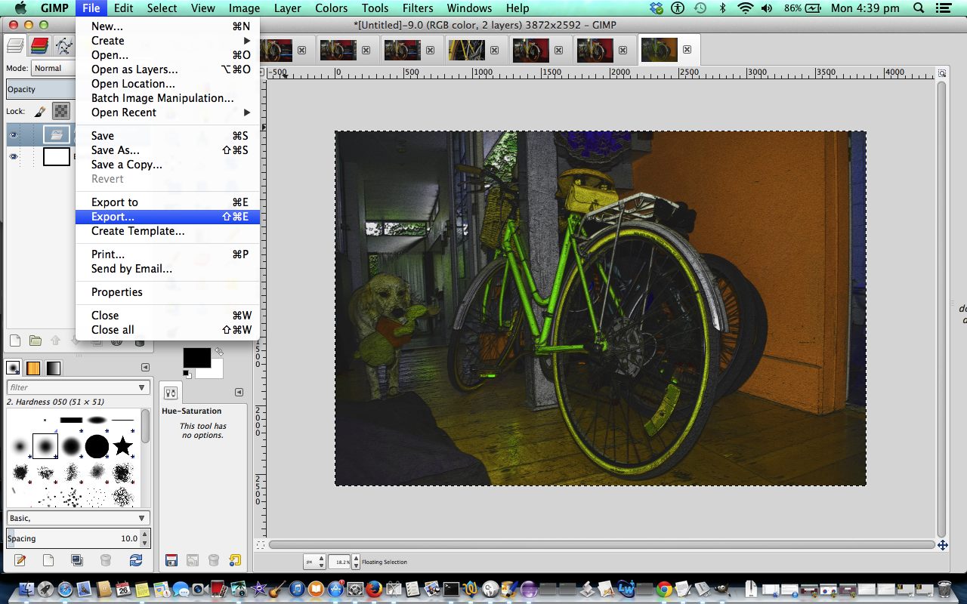Create a new brush page icon
Image resolution: width=967 pixels, height=604 pixels.
pyautogui.click(x=48, y=560)
